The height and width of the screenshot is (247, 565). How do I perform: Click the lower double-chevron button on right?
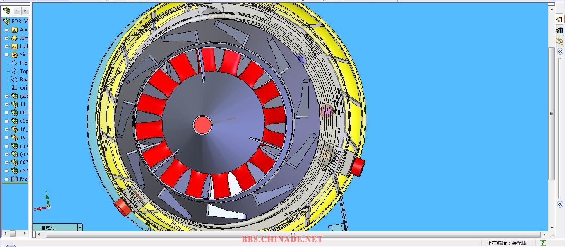(559, 204)
